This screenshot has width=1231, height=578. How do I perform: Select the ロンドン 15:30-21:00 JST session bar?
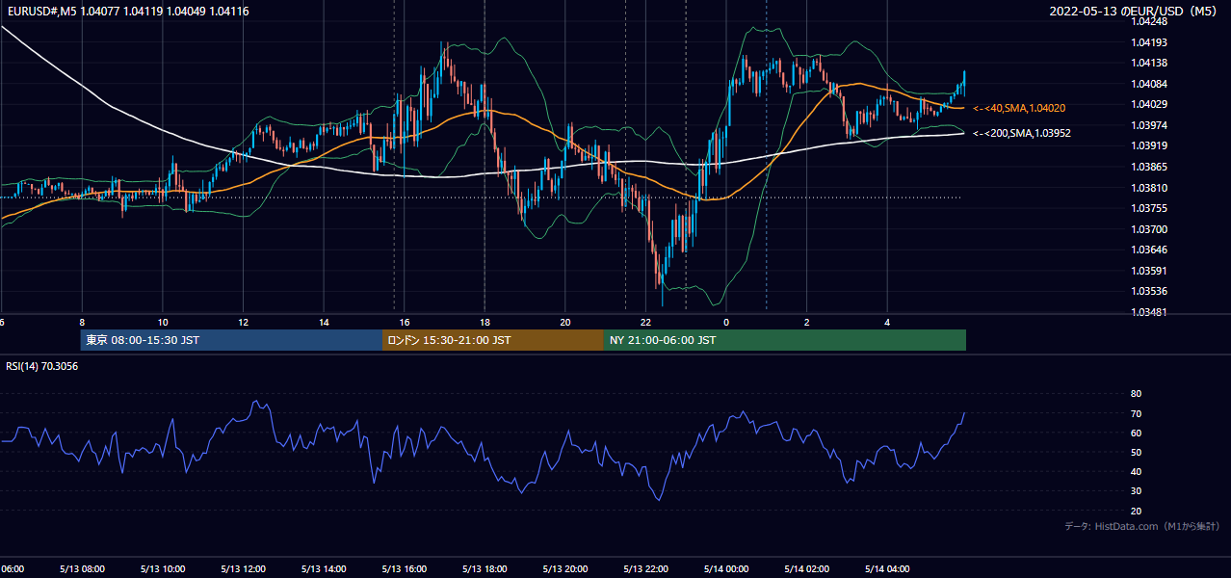pyautogui.click(x=493, y=340)
